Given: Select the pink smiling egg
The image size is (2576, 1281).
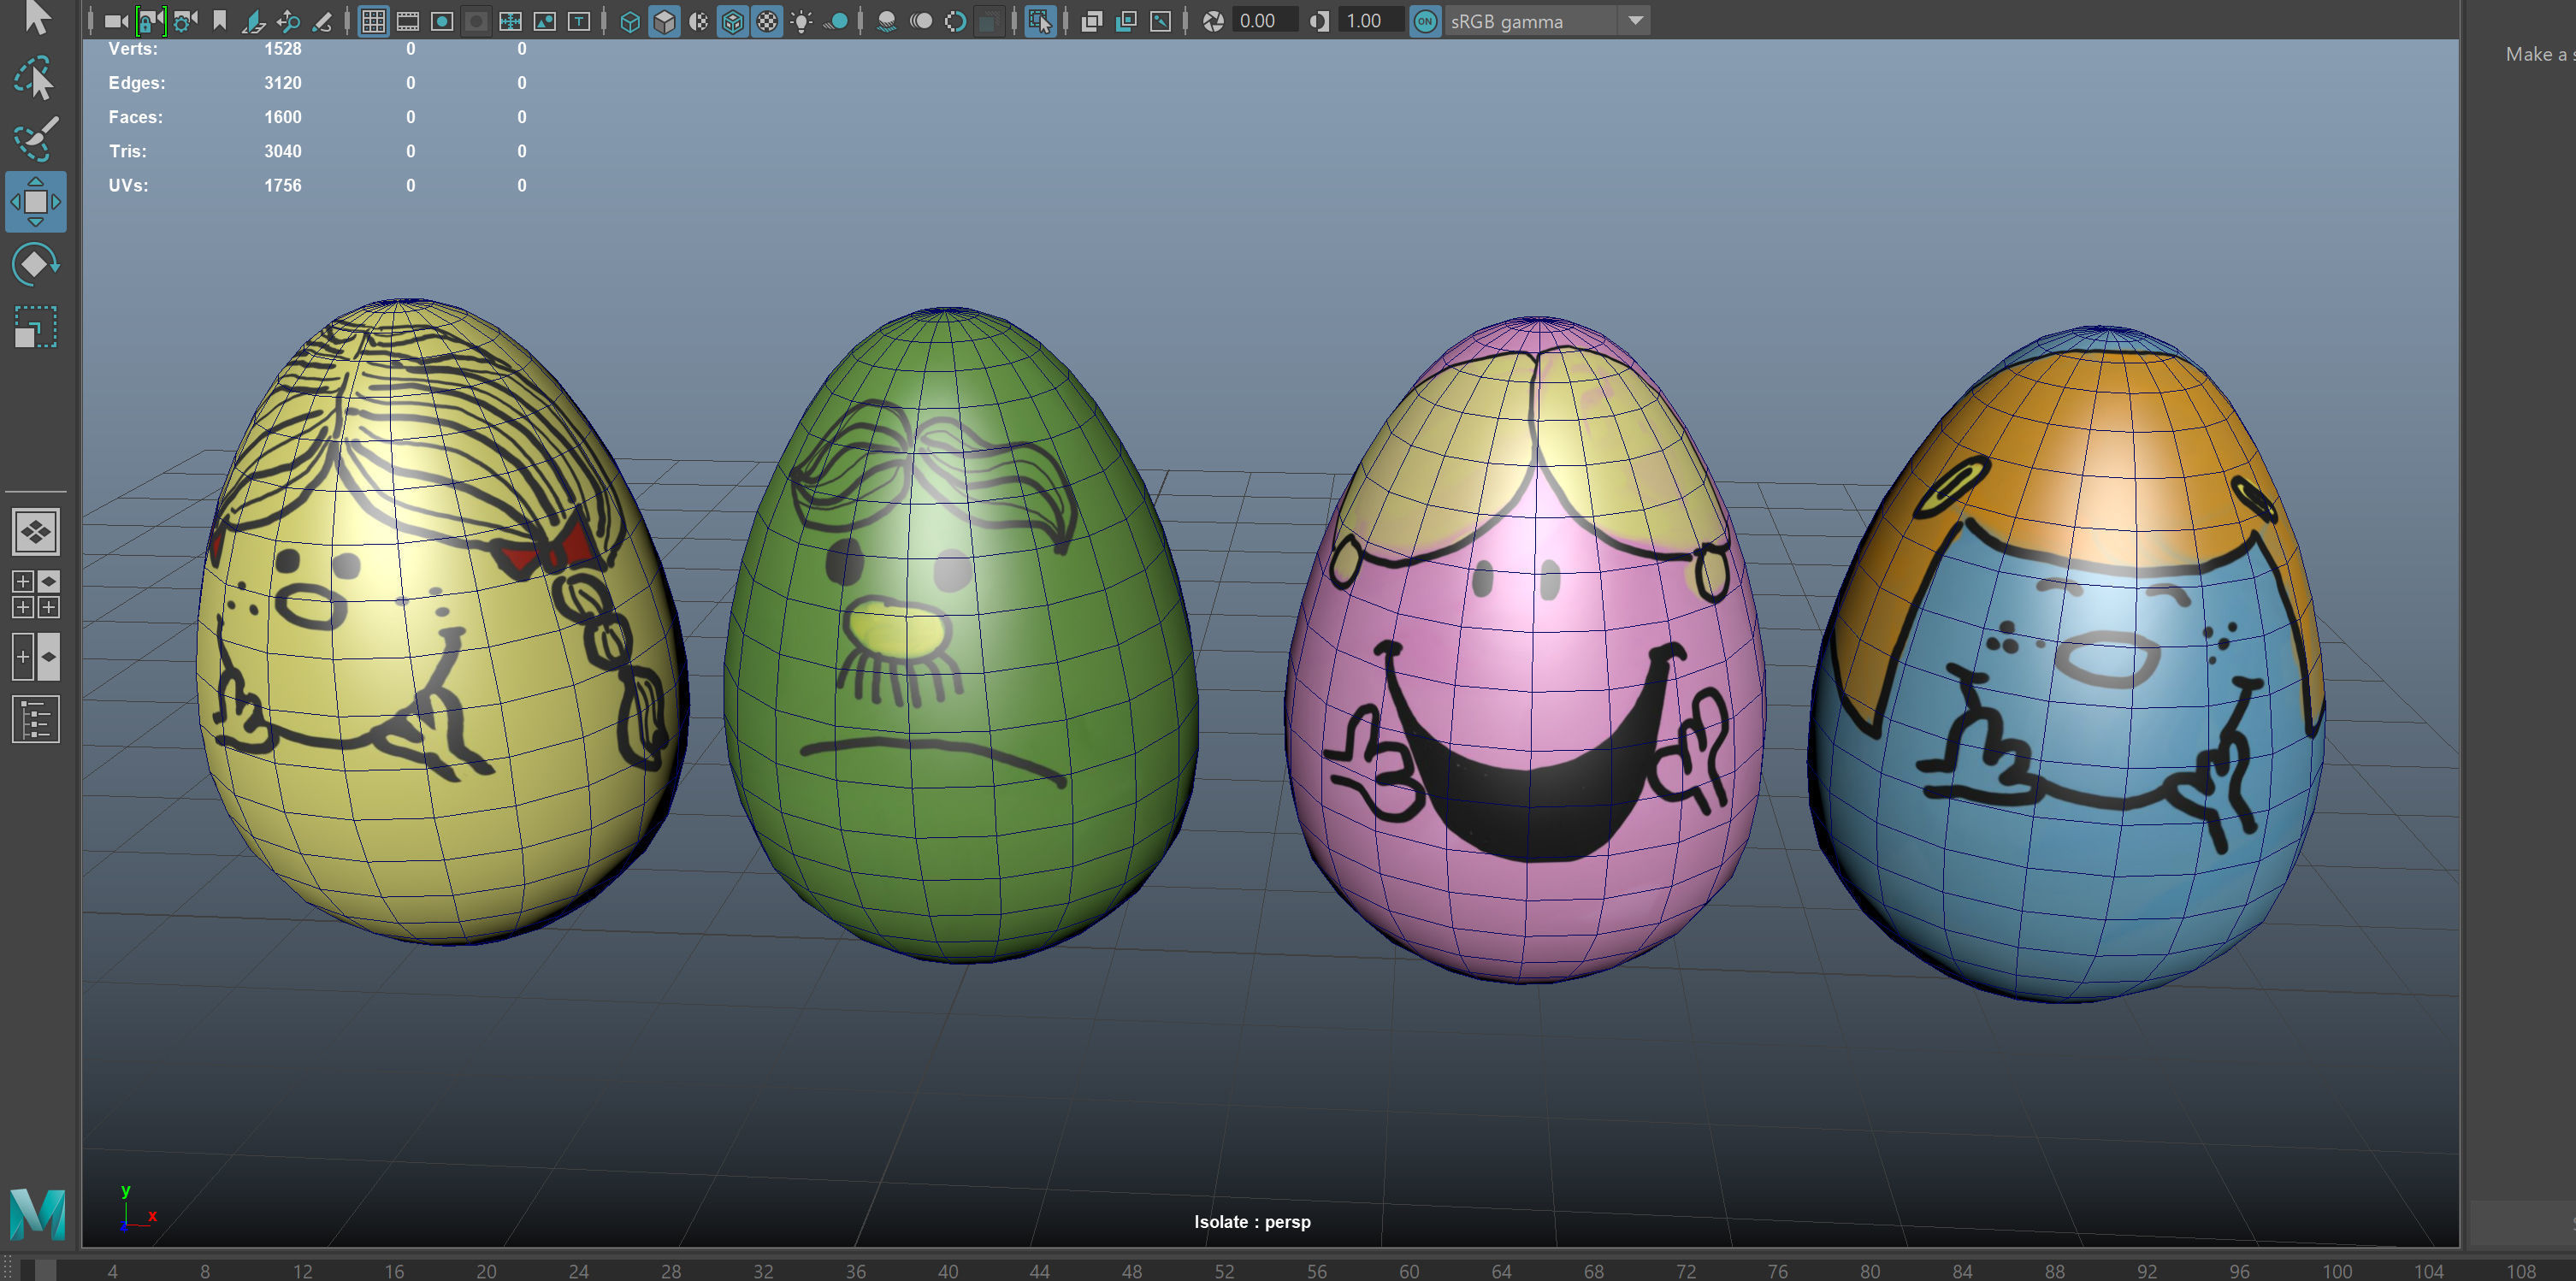Looking at the screenshot, I should (x=1525, y=650).
